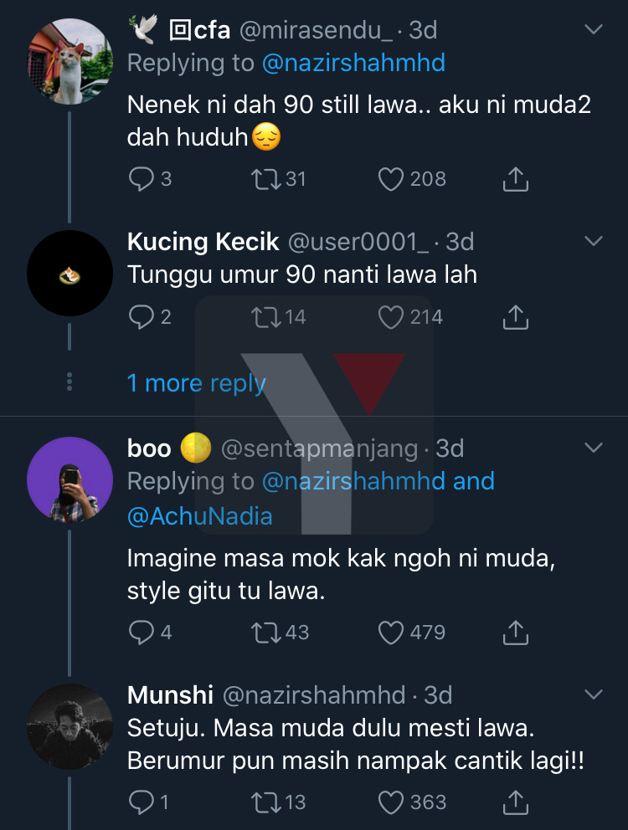
Task: Like the tweet with 208 likes
Action: pos(392,178)
